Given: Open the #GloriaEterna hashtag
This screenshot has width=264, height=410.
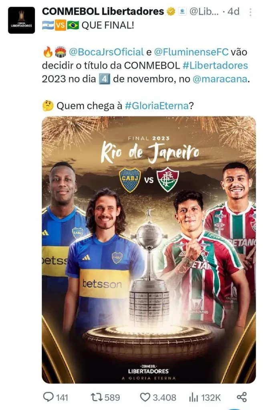Looking at the screenshot, I should (157, 106).
